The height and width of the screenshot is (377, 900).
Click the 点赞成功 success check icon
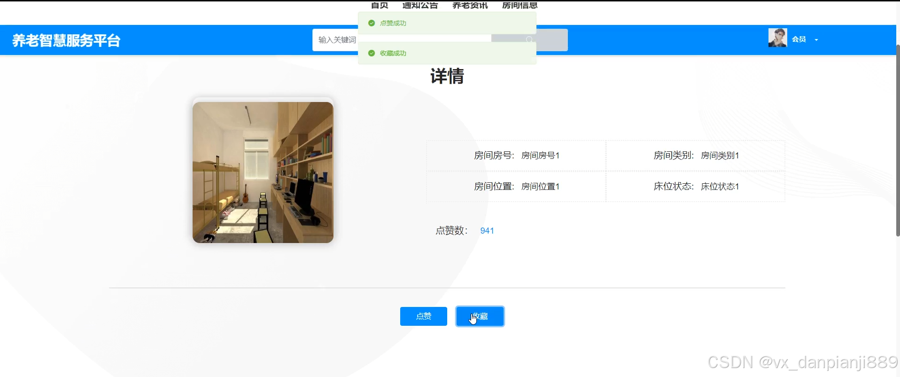click(x=372, y=23)
